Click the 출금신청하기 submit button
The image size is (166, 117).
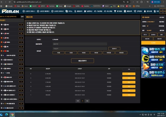pos(82,61)
